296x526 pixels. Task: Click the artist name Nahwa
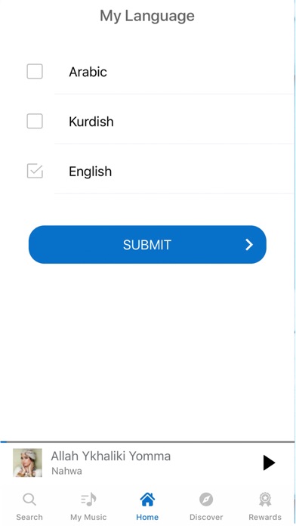[x=66, y=471]
